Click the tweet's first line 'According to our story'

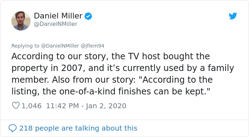(60, 56)
